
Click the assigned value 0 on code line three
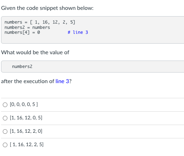(39, 32)
